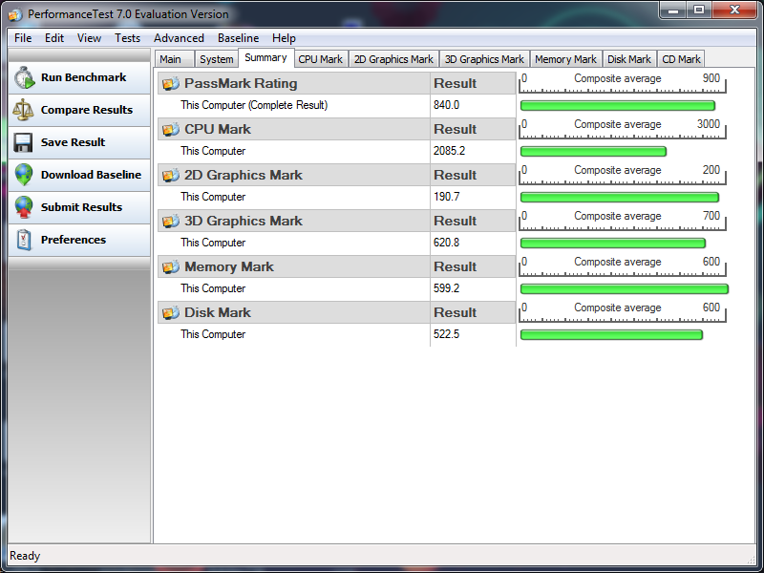
Task: Click the Disk Mark value 522.5
Action: pos(446,334)
